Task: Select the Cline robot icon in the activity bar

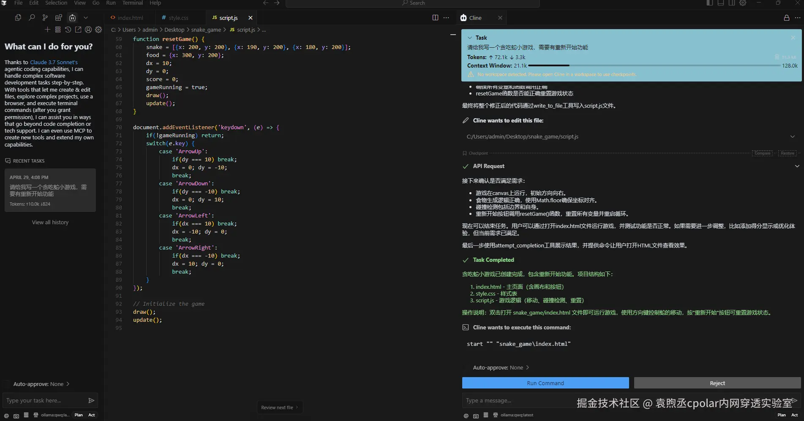Action: point(73,18)
